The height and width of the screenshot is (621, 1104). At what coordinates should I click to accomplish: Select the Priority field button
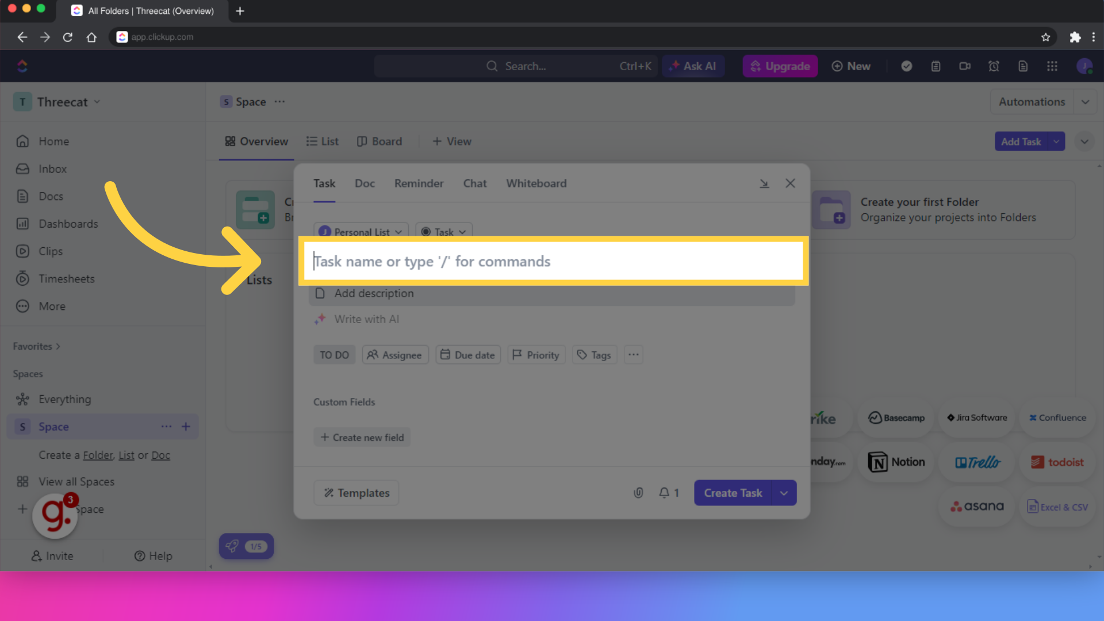tap(535, 354)
